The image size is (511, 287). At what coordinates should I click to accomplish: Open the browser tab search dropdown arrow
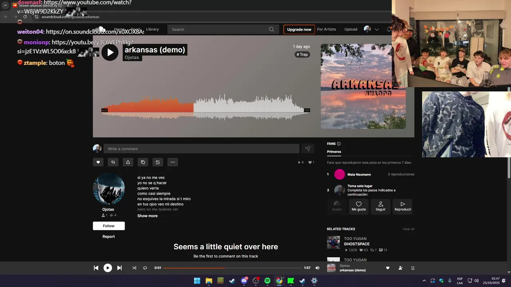(5, 5)
